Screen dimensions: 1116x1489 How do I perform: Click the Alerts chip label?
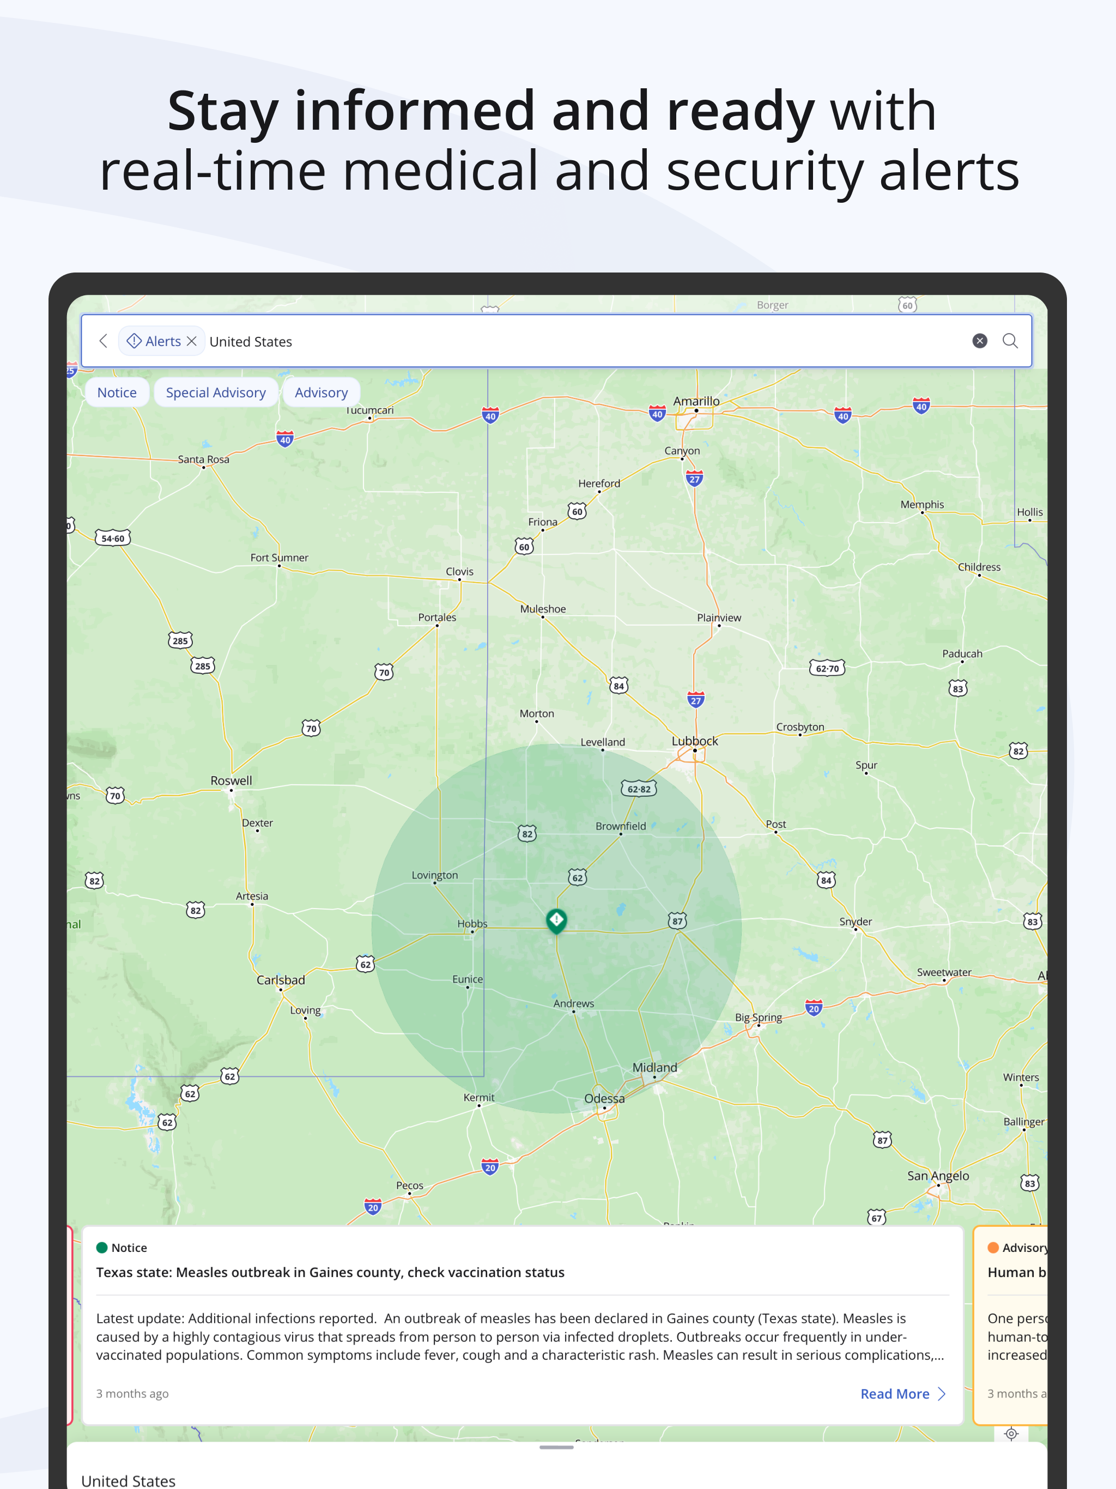pos(163,341)
